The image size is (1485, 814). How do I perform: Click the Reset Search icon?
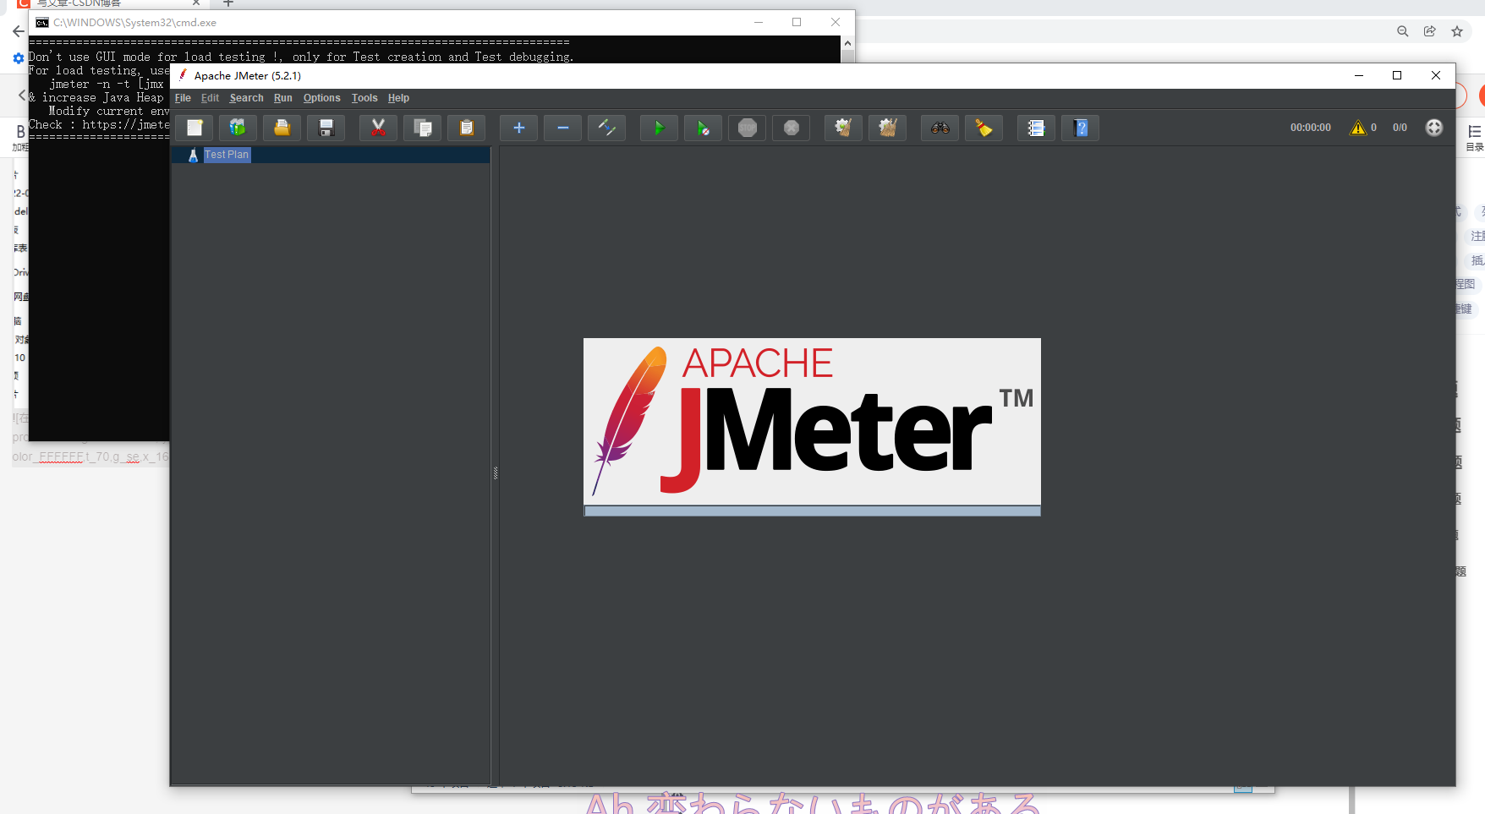tap(984, 128)
